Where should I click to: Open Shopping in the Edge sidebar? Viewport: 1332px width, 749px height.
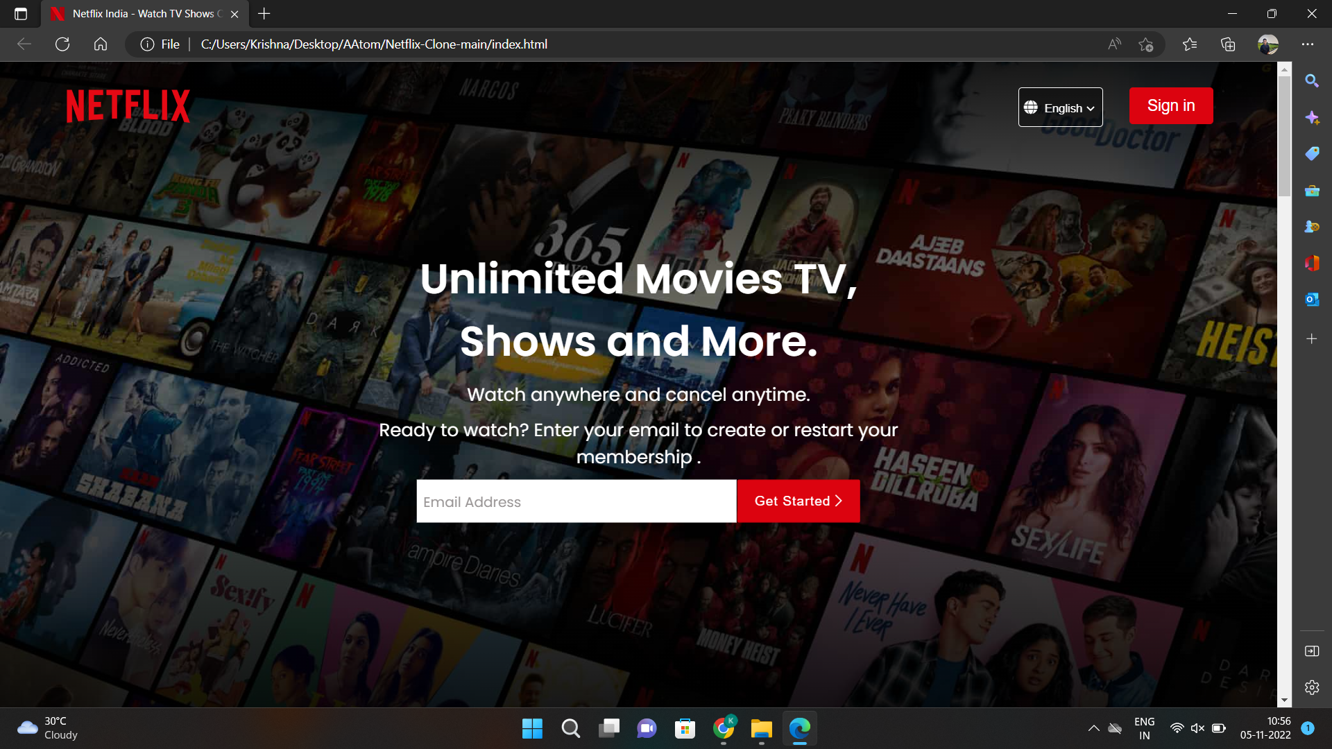[1311, 154]
